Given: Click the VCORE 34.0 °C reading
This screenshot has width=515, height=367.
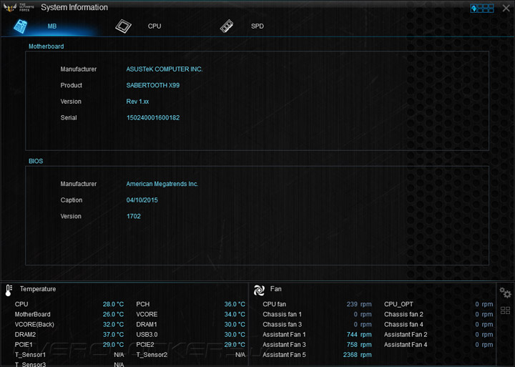Looking at the screenshot, I should [235, 315].
